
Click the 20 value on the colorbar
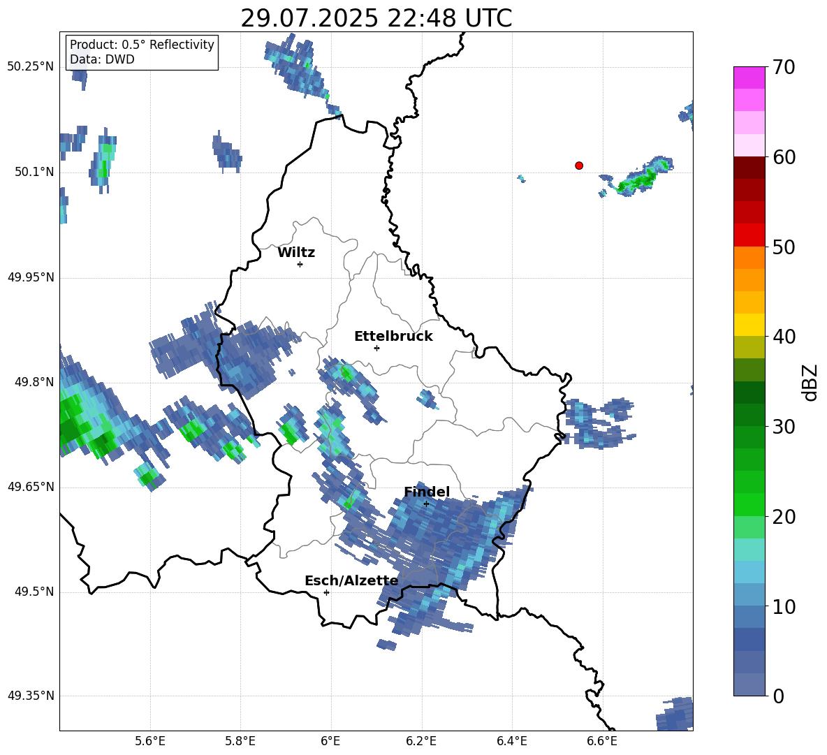(784, 517)
